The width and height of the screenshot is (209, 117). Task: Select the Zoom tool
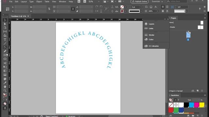(5, 91)
